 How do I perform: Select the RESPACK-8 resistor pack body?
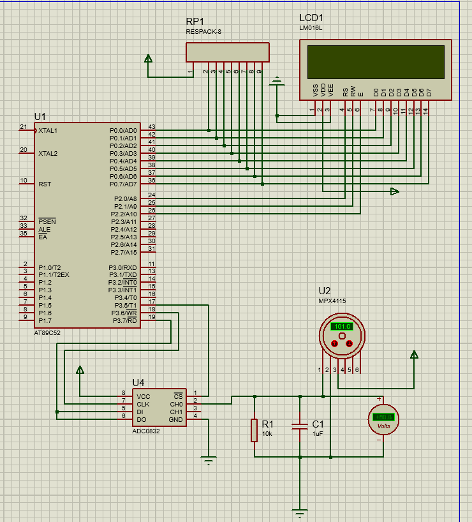coord(228,52)
